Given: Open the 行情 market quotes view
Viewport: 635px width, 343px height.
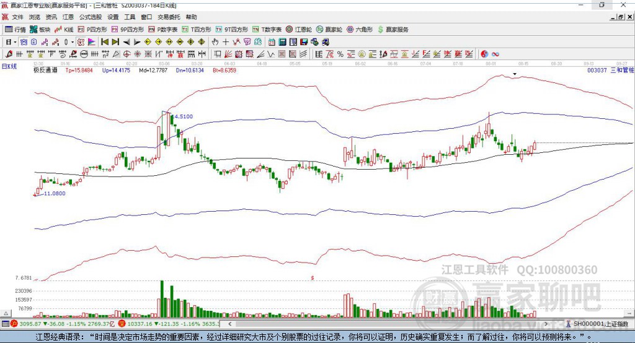Looking at the screenshot, I should click(15, 30).
